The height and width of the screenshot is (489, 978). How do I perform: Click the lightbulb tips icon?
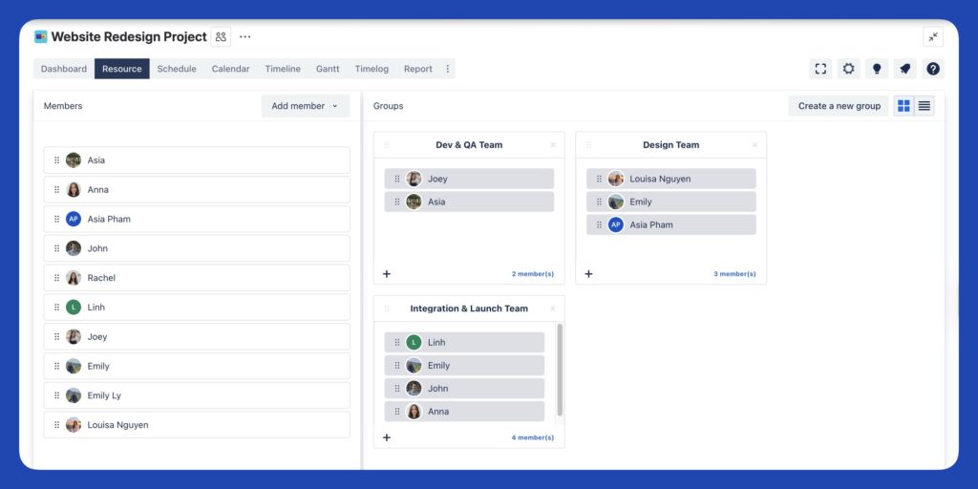click(x=877, y=69)
